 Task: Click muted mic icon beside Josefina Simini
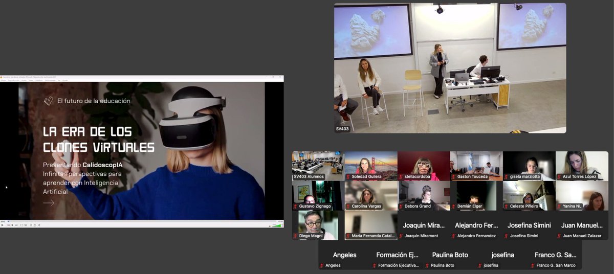coord(507,236)
